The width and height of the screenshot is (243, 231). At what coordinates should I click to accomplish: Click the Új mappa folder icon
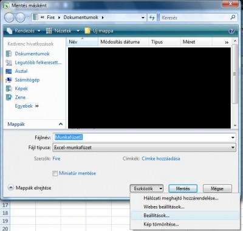click(87, 31)
